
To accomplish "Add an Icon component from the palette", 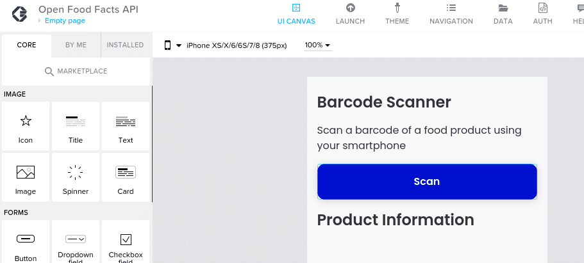I will pyautogui.click(x=26, y=126).
